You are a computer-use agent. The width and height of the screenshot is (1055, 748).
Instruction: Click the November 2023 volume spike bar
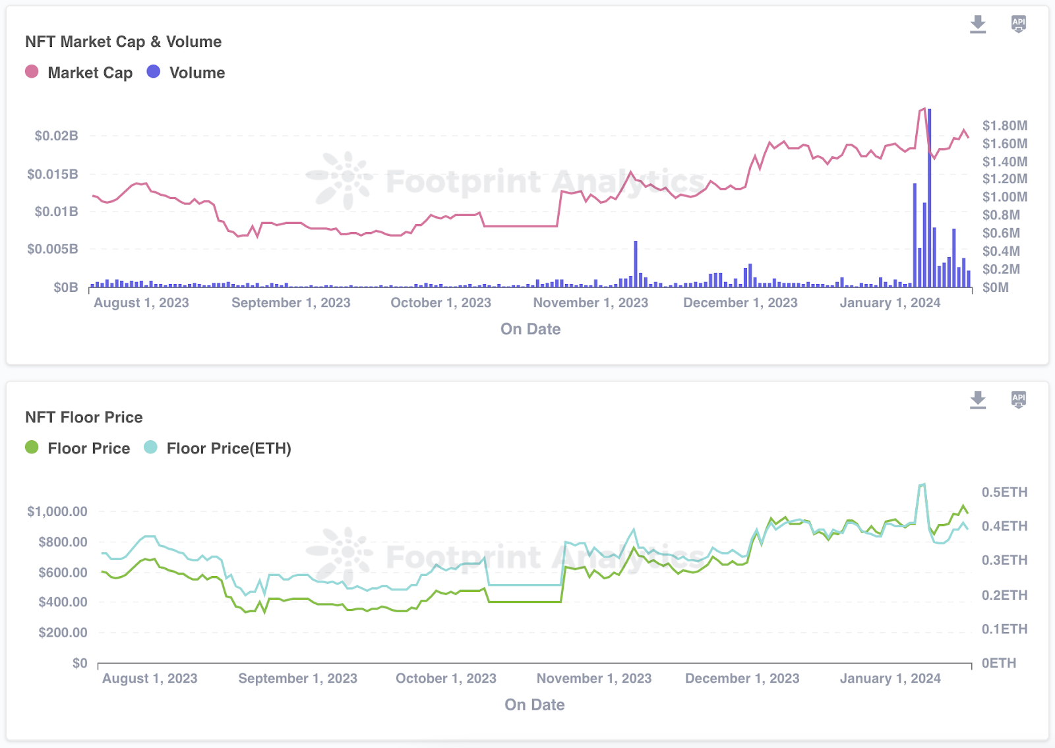tap(636, 264)
